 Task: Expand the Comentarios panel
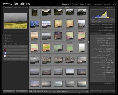pos(114,83)
